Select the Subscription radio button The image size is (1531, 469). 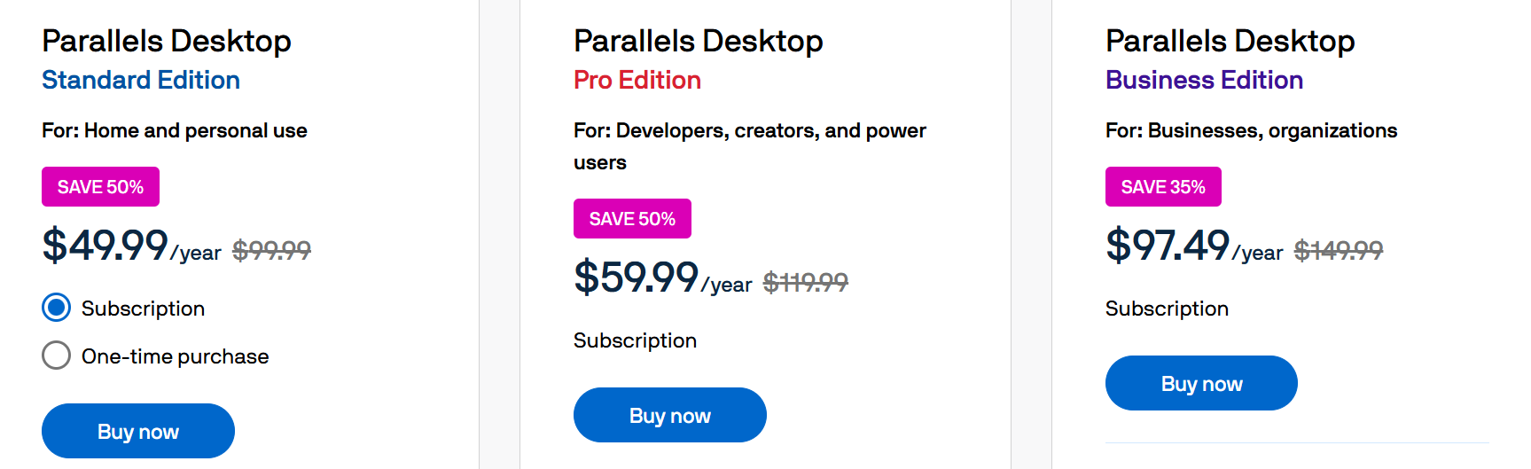57,308
